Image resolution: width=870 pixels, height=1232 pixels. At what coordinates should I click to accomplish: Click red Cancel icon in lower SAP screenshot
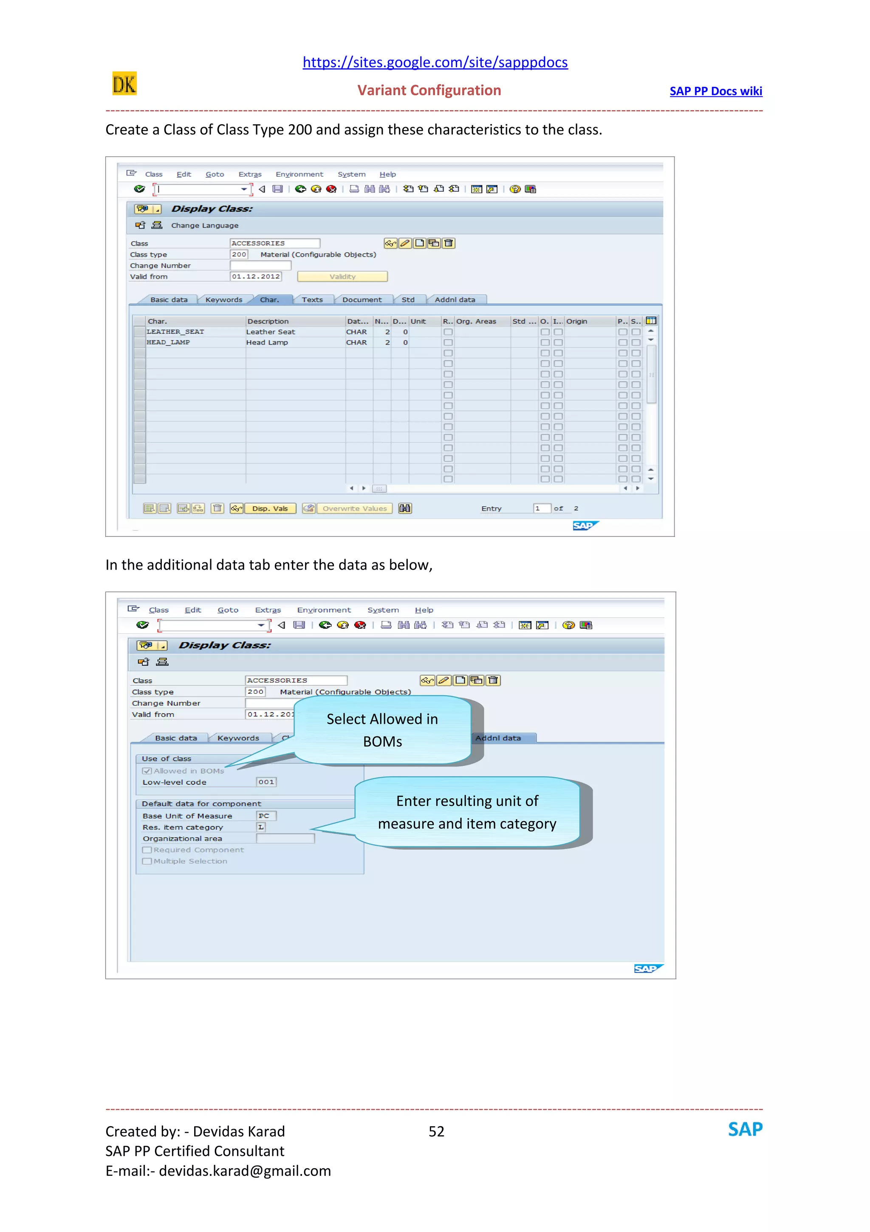point(360,625)
